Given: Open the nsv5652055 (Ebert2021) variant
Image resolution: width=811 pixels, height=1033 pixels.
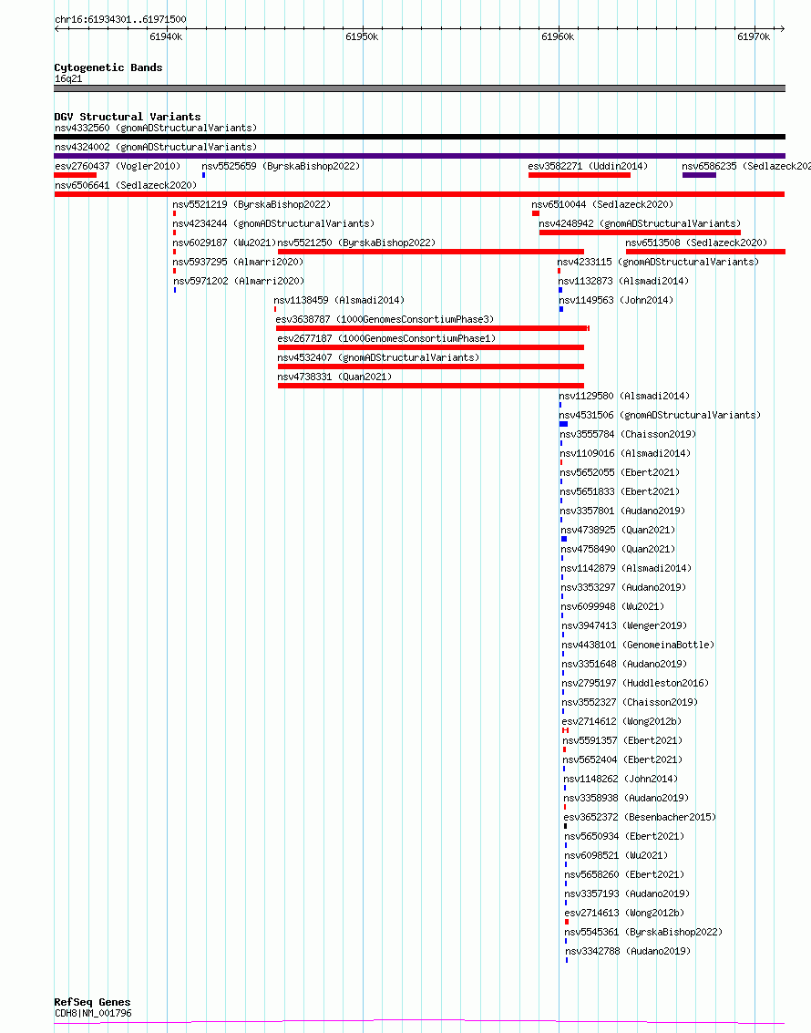Looking at the screenshot, I should [621, 471].
